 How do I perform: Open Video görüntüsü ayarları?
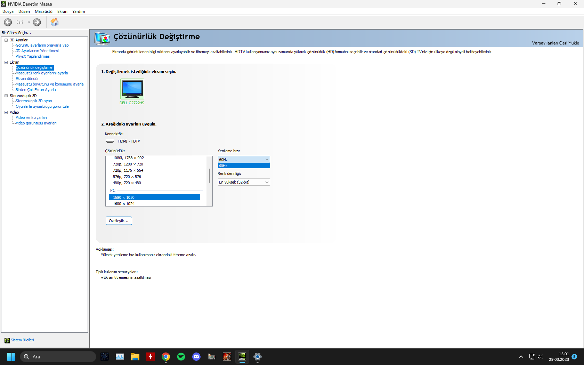tap(36, 123)
